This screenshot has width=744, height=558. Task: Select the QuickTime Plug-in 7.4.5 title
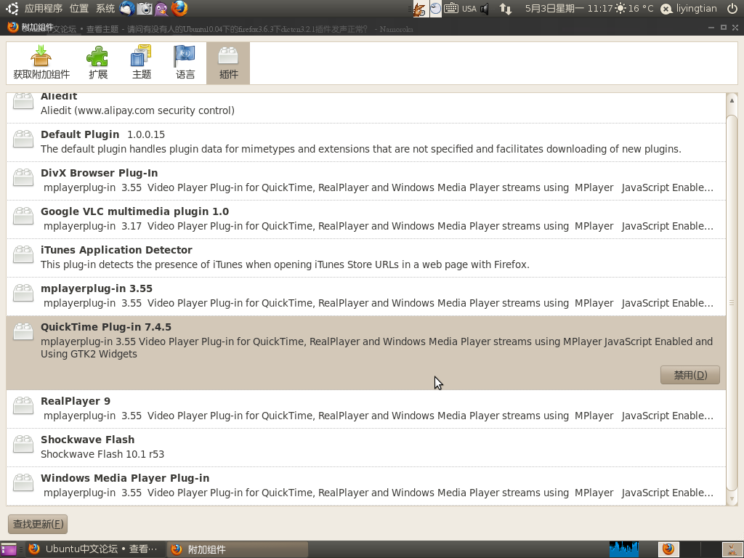click(x=106, y=327)
